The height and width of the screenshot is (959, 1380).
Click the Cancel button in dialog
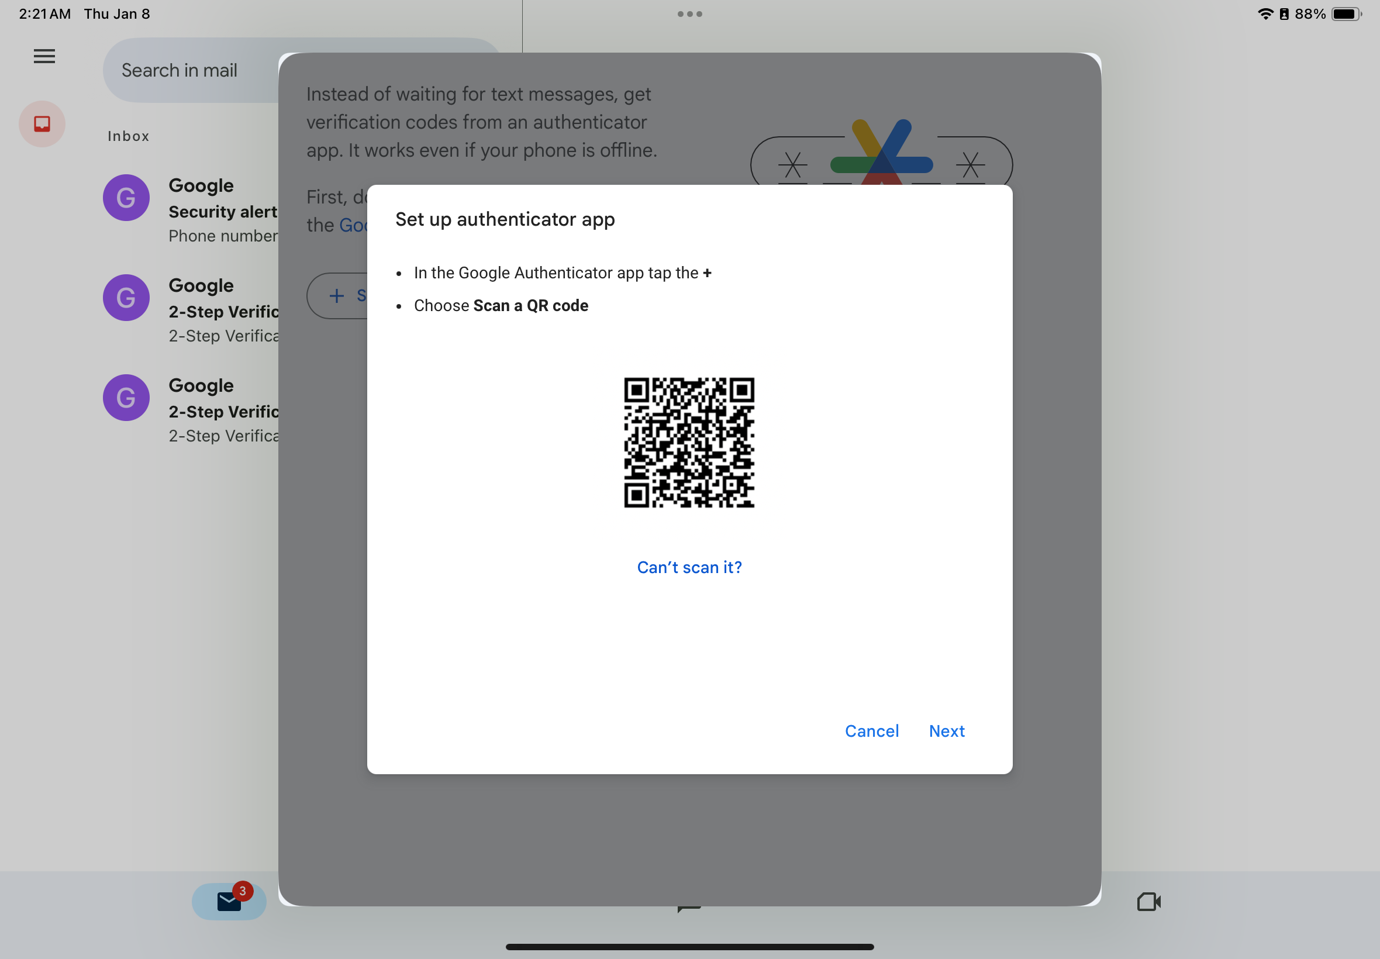[x=872, y=731]
